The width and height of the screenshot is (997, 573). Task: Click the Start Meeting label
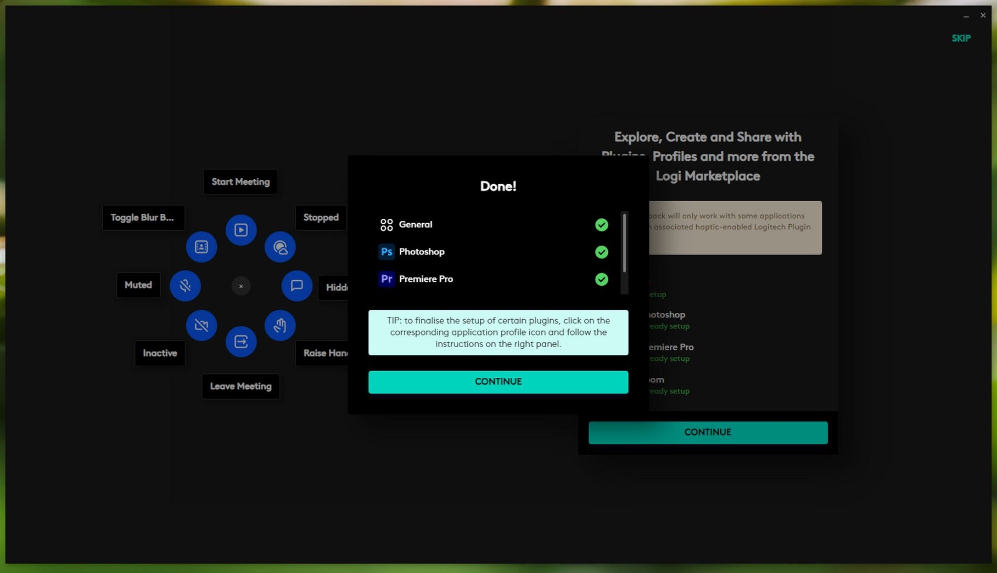coord(240,182)
